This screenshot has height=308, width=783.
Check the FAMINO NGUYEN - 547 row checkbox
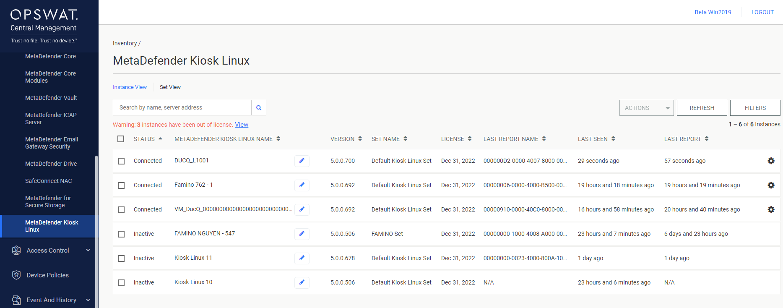click(x=121, y=234)
